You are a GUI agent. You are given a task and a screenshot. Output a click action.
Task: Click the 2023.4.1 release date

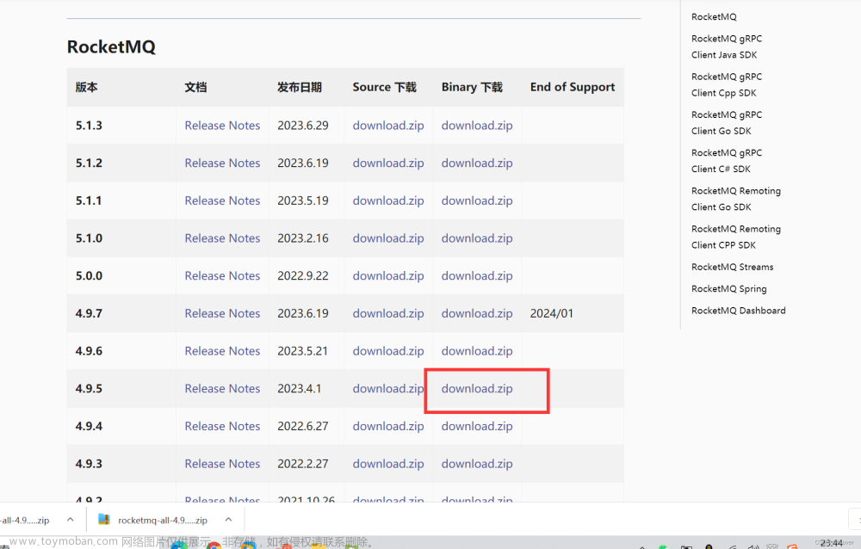tap(300, 389)
